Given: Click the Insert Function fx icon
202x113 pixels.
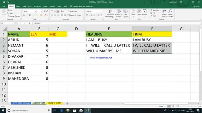Looking at the screenshot, I should click(x=30, y=23).
